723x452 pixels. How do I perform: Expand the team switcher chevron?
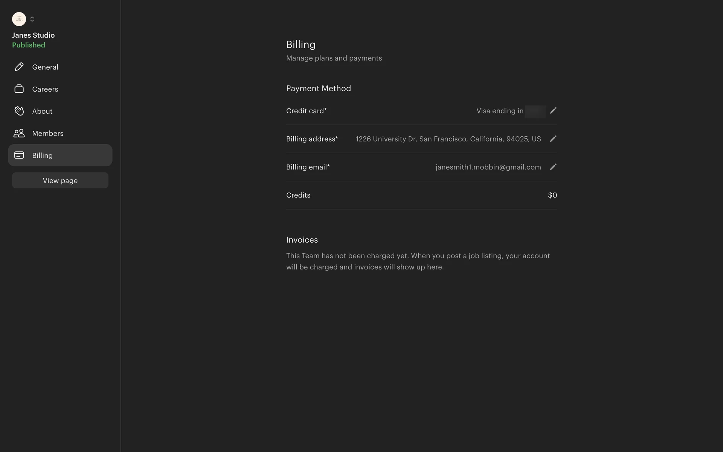coord(32,19)
